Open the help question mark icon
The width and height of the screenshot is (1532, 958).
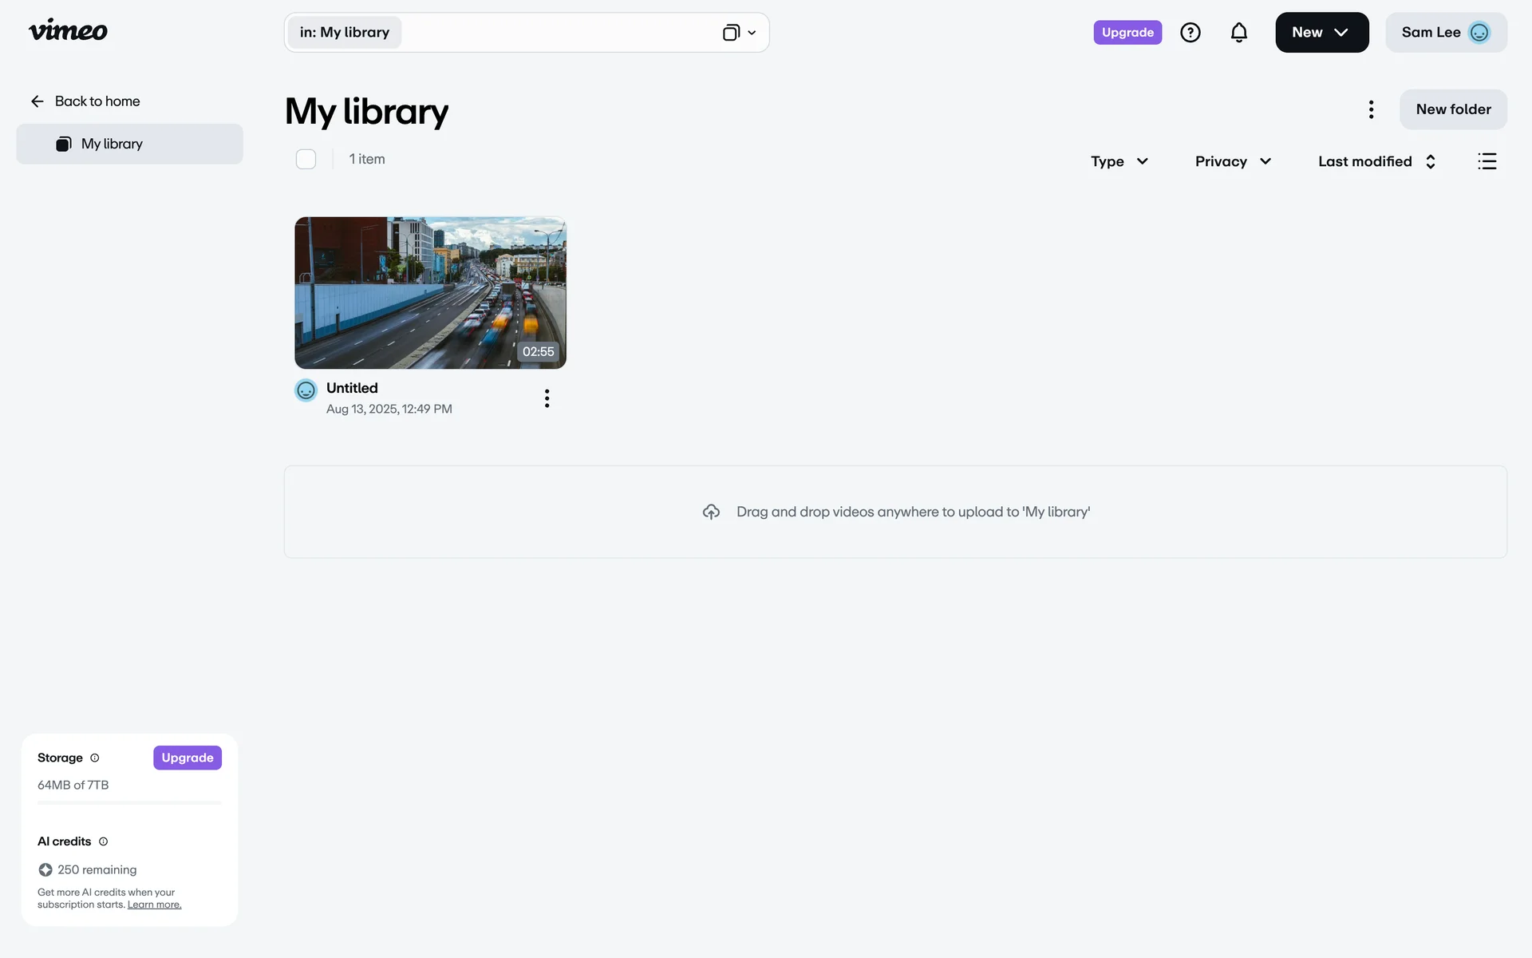1190,33
